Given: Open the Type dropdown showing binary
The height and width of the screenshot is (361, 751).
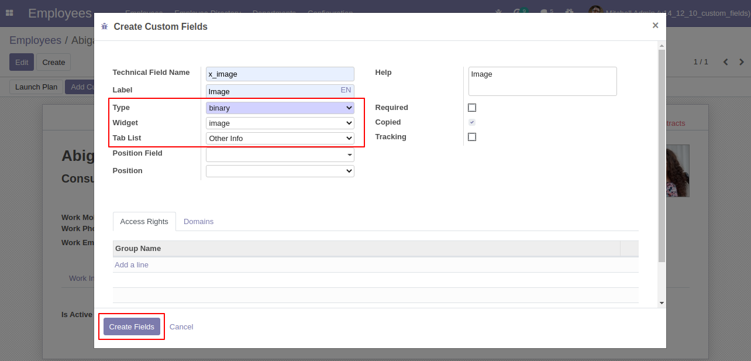Looking at the screenshot, I should pyautogui.click(x=280, y=108).
